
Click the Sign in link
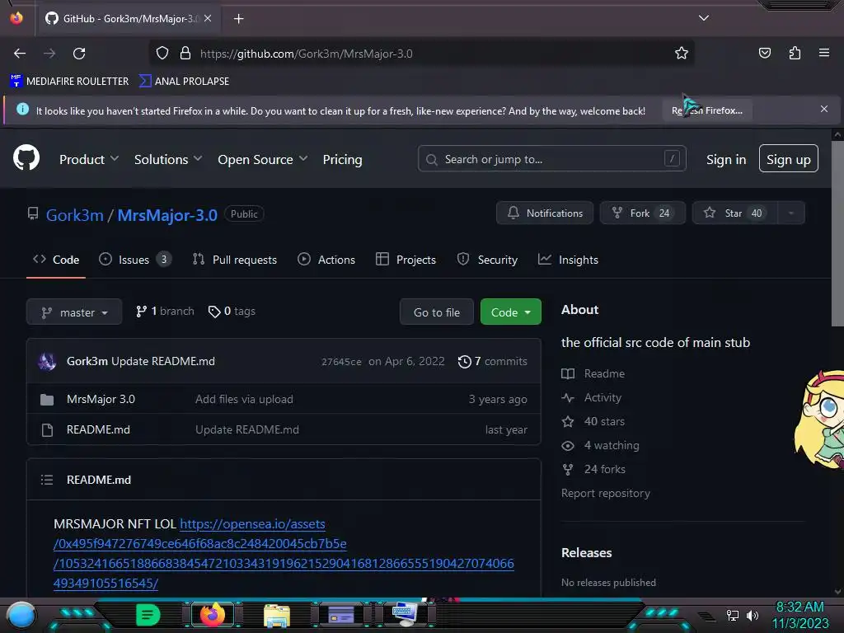[725, 159]
